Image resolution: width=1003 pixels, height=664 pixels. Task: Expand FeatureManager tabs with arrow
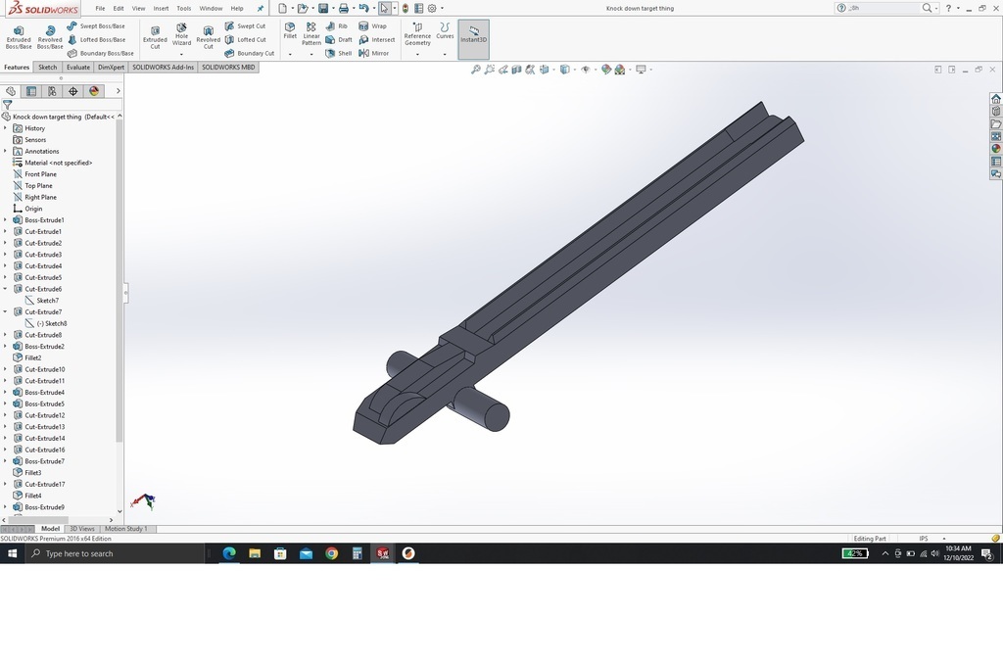pyautogui.click(x=118, y=91)
